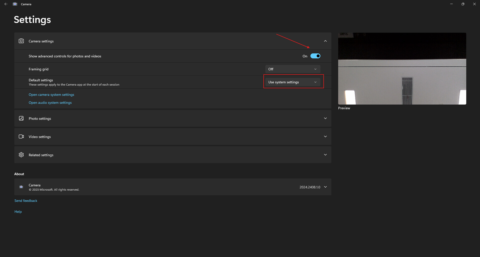This screenshot has height=257, width=480.
Task: Click the back arrow in title bar
Action: click(6, 4)
